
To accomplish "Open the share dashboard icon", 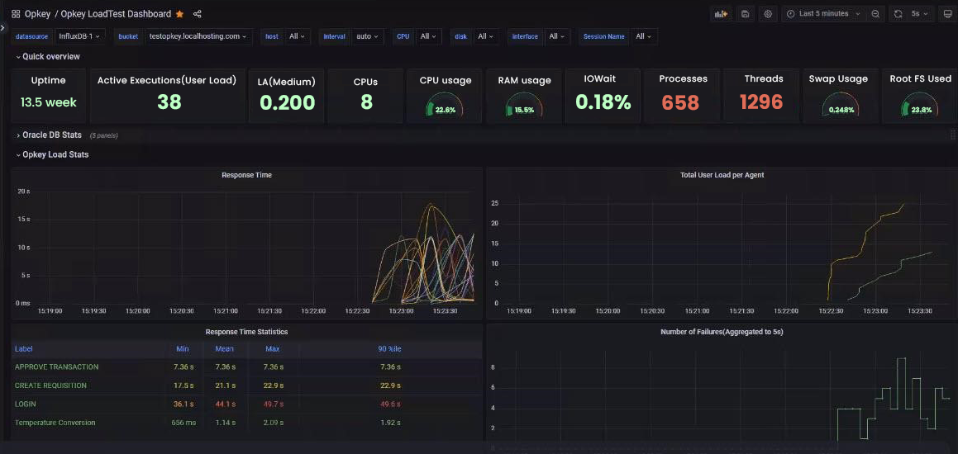I will click(197, 14).
